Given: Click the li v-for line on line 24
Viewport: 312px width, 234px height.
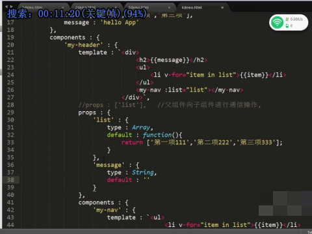Looking at the screenshot, I should [x=218, y=75].
